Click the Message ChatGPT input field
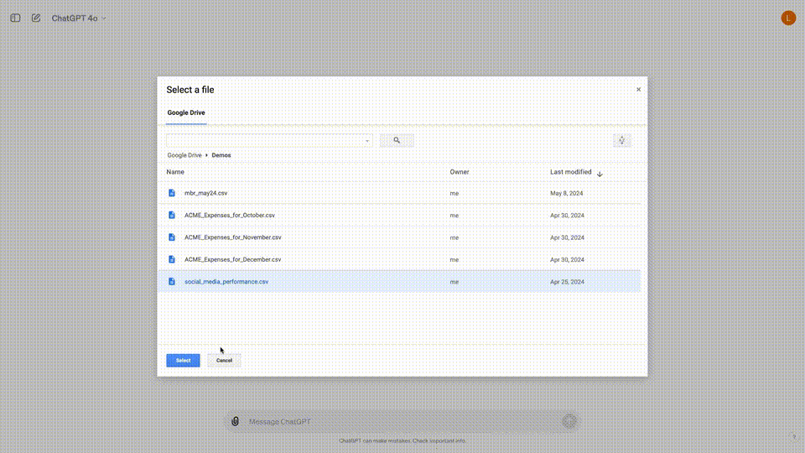 pos(398,422)
